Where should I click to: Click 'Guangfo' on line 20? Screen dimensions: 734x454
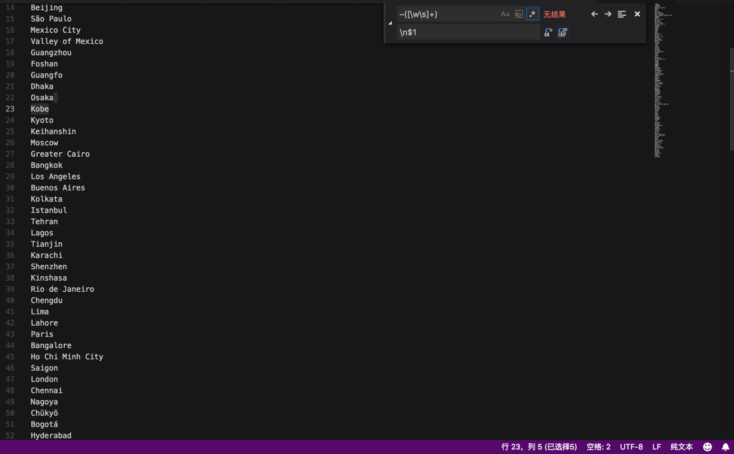pos(46,75)
